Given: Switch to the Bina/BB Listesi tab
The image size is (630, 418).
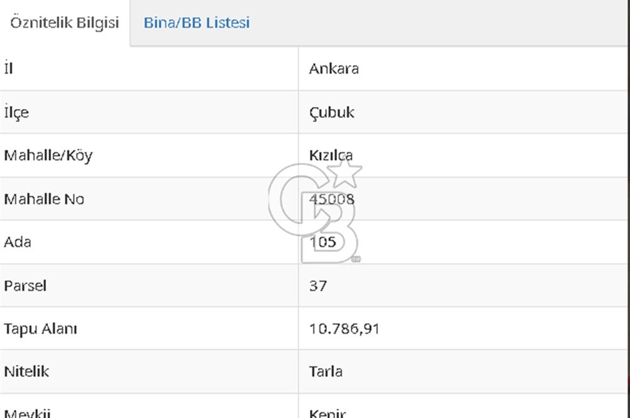Looking at the screenshot, I should (x=197, y=23).
